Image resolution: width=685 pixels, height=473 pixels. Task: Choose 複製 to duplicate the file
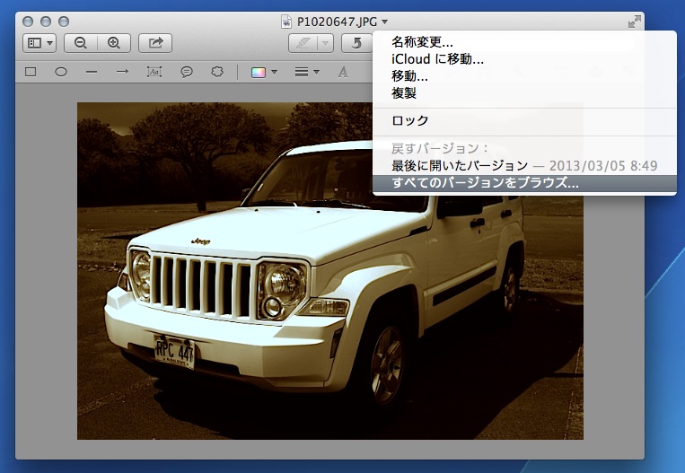pyautogui.click(x=404, y=92)
